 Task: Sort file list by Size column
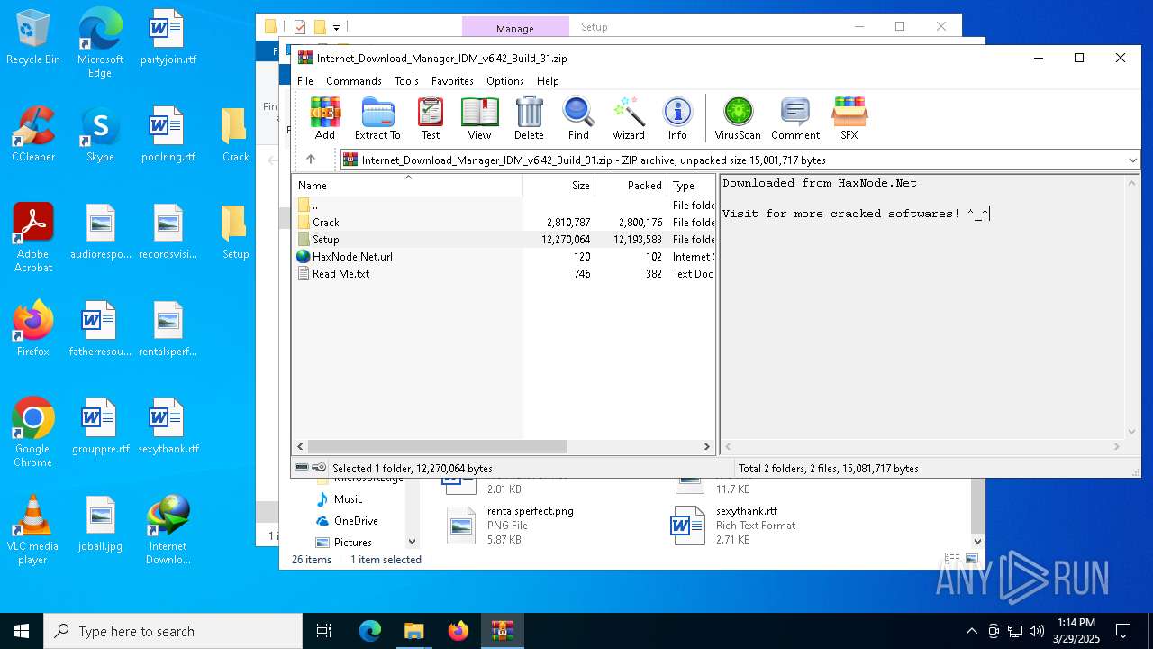558,185
